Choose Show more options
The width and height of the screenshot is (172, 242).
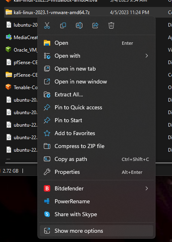click(96, 231)
